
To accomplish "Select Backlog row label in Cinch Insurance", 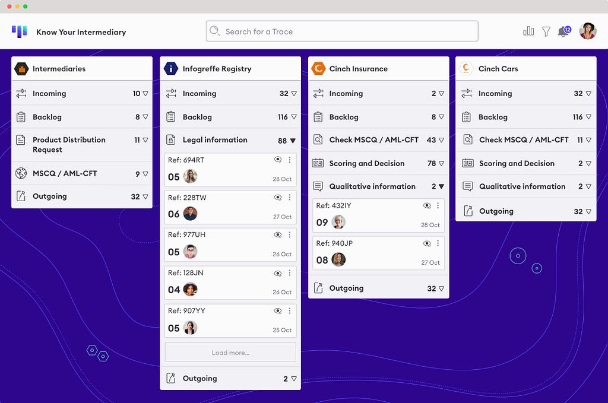I will pos(344,117).
